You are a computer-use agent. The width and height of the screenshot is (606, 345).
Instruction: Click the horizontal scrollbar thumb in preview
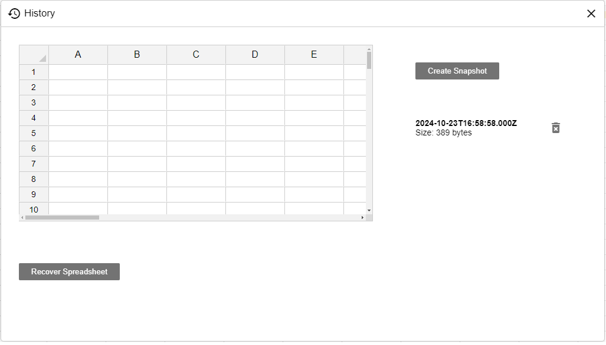pos(62,218)
